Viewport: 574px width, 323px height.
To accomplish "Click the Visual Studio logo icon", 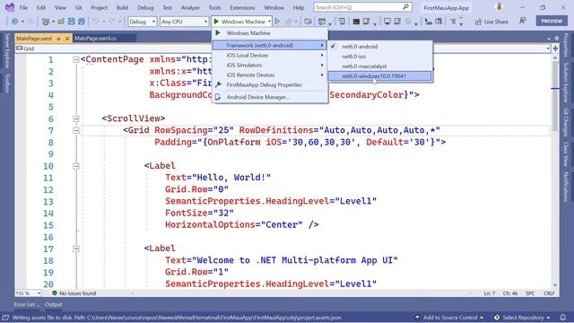I will (x=10, y=7).
